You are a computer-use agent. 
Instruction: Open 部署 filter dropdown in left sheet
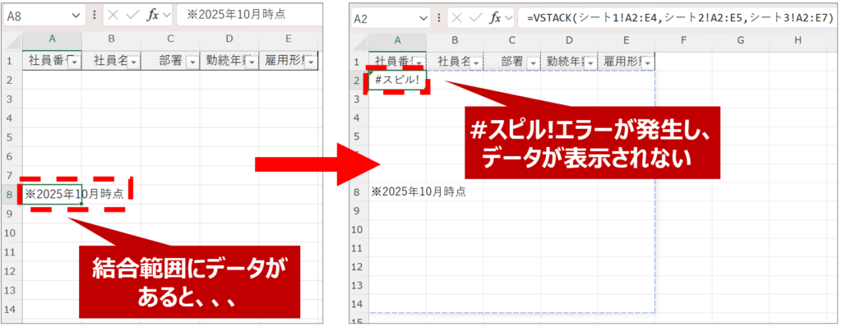(192, 62)
